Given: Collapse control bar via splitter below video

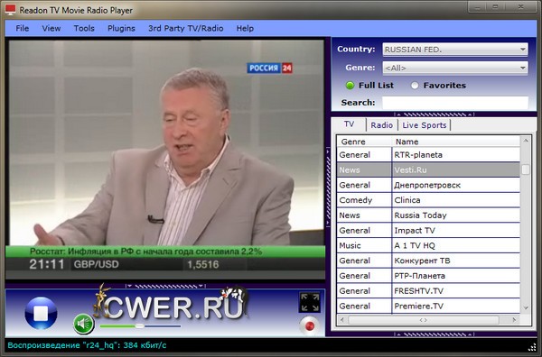Looking at the screenshot, I should coord(165,286).
